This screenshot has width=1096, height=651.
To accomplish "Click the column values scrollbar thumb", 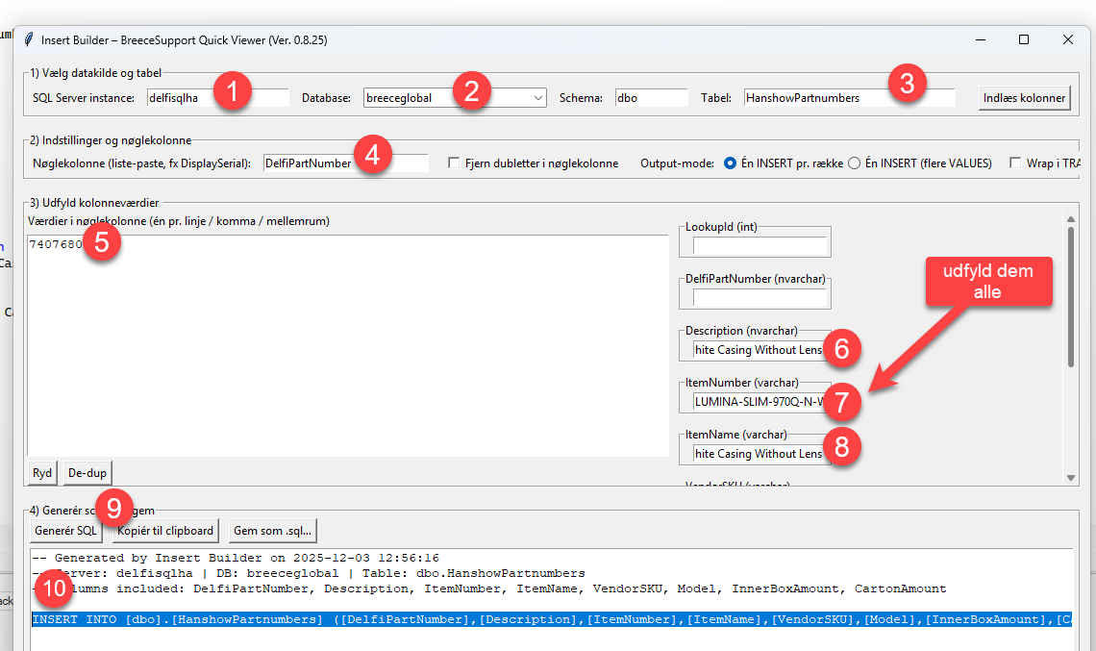I will tap(1071, 297).
